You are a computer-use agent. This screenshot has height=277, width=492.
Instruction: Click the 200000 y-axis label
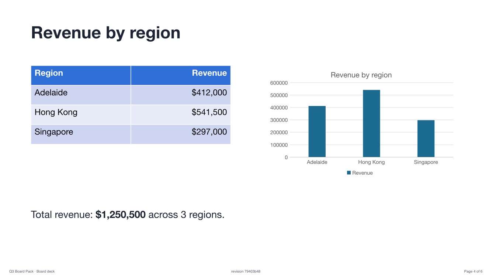[x=279, y=132]
